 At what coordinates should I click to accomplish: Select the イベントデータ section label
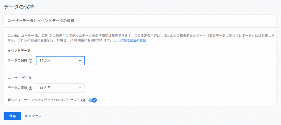[x=19, y=51]
